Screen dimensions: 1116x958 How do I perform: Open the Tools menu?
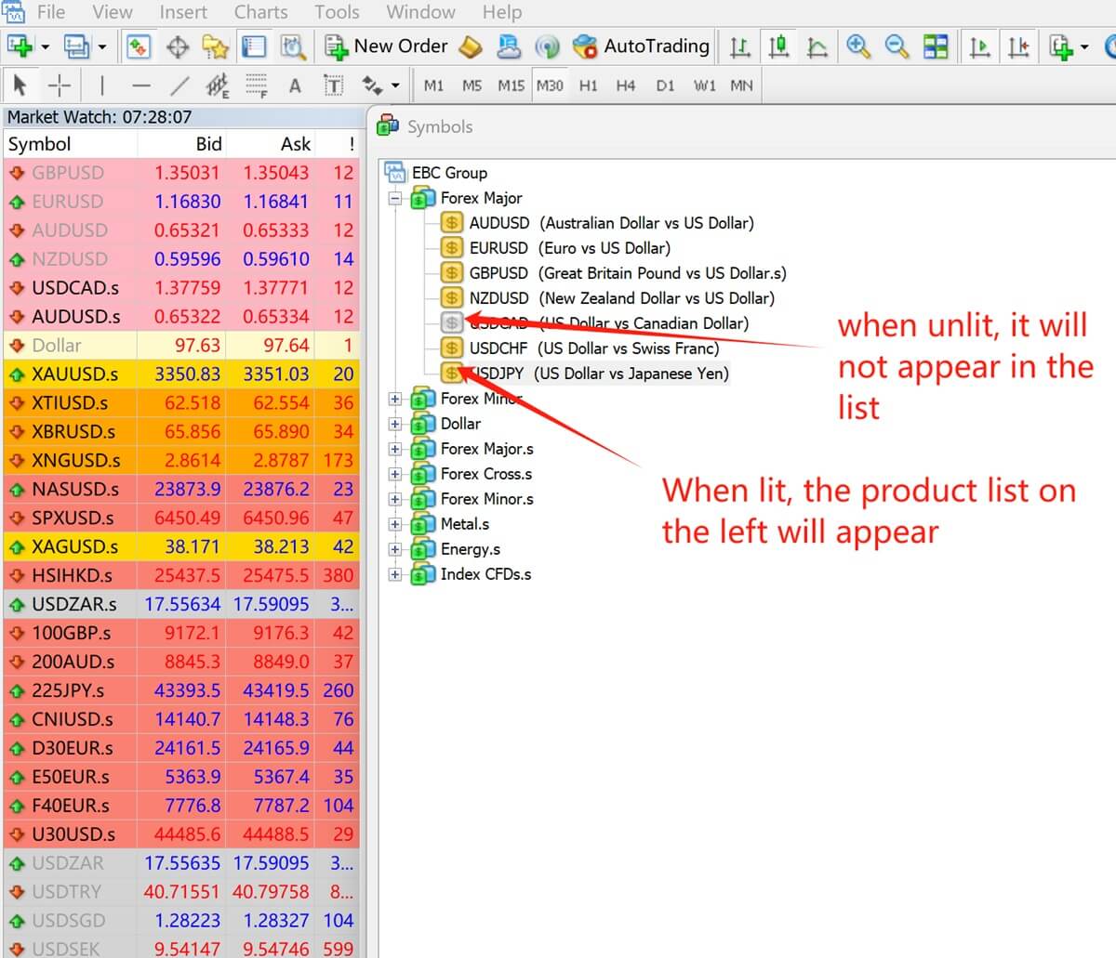point(337,12)
